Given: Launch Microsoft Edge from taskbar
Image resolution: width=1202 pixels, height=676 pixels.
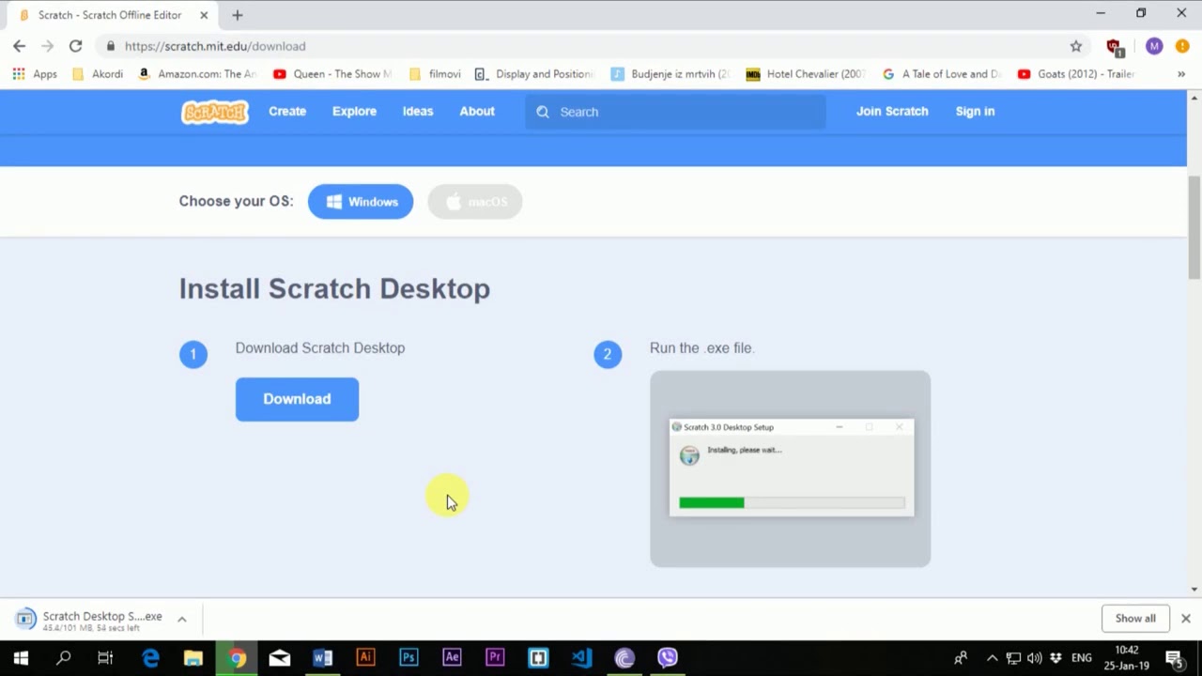Looking at the screenshot, I should point(150,658).
